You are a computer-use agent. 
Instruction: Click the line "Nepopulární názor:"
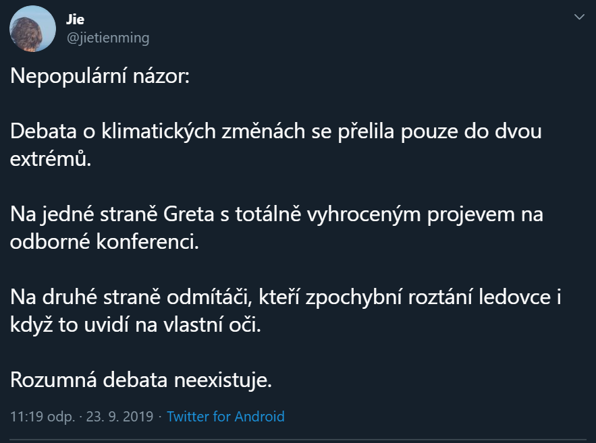coord(100,78)
